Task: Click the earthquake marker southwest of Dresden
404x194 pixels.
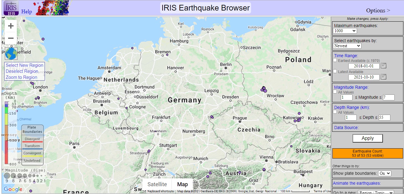Action: pyautogui.click(x=212, y=117)
